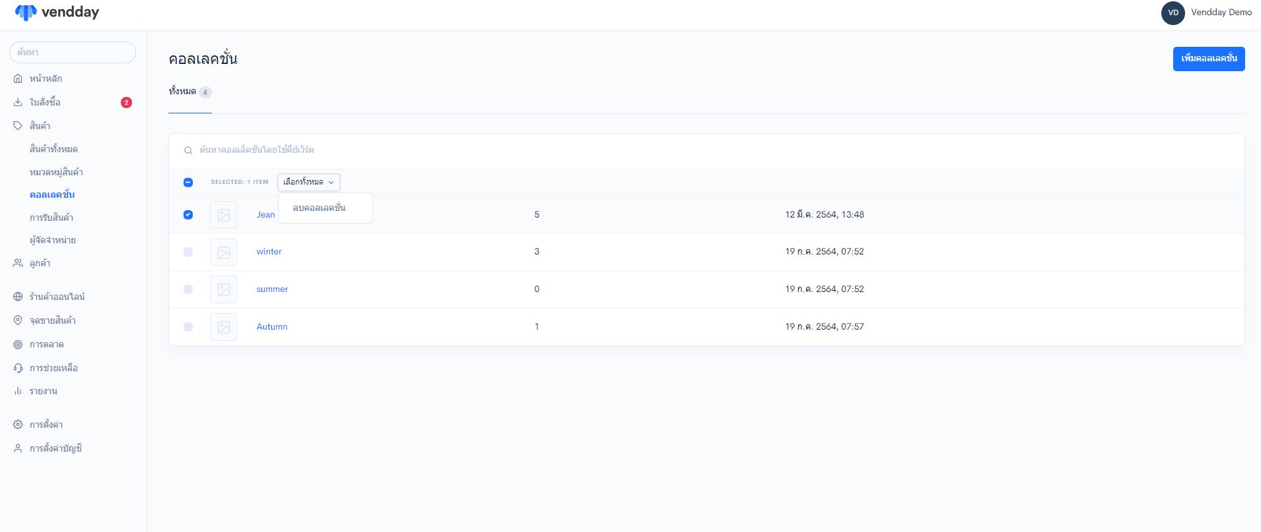Viewport: 1261px width, 532px height.
Task: Select คอลเลคชั่น in the sidebar
Action: (x=52, y=194)
